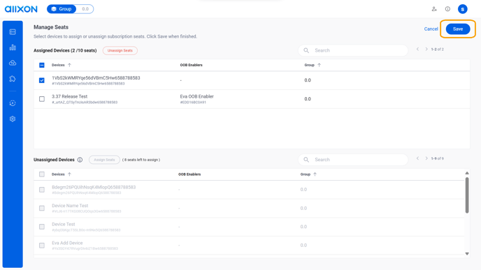Click the Save button
The image size is (481, 270).
point(458,29)
